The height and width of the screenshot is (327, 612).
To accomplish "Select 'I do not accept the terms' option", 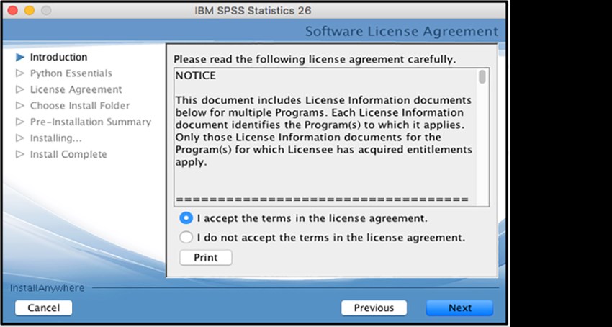I will click(186, 237).
